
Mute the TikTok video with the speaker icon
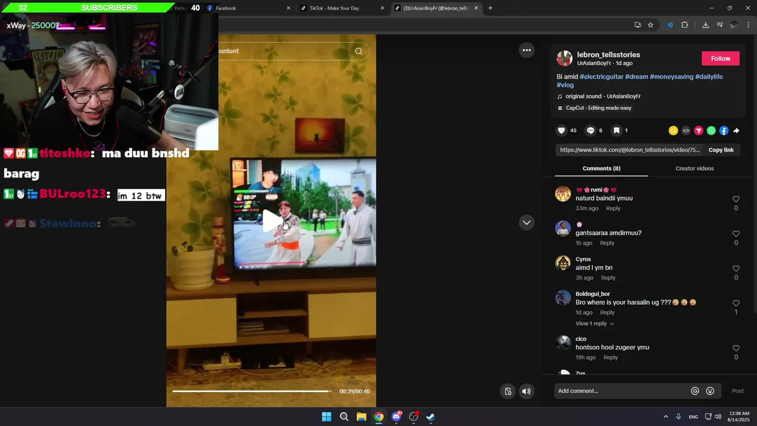pos(526,391)
